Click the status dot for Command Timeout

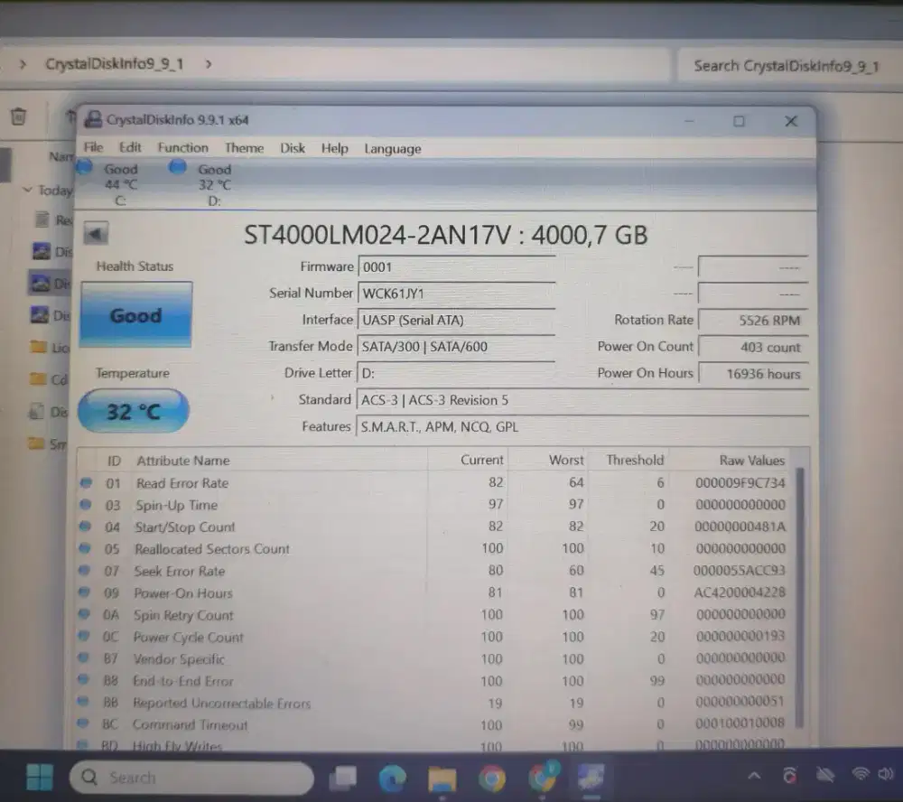(x=83, y=723)
